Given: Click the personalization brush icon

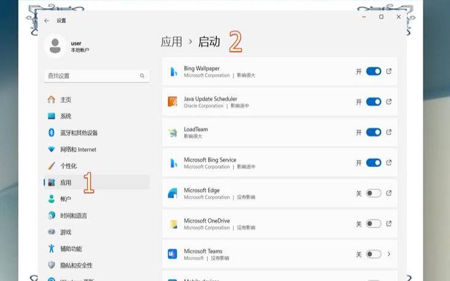Looking at the screenshot, I should [52, 166].
